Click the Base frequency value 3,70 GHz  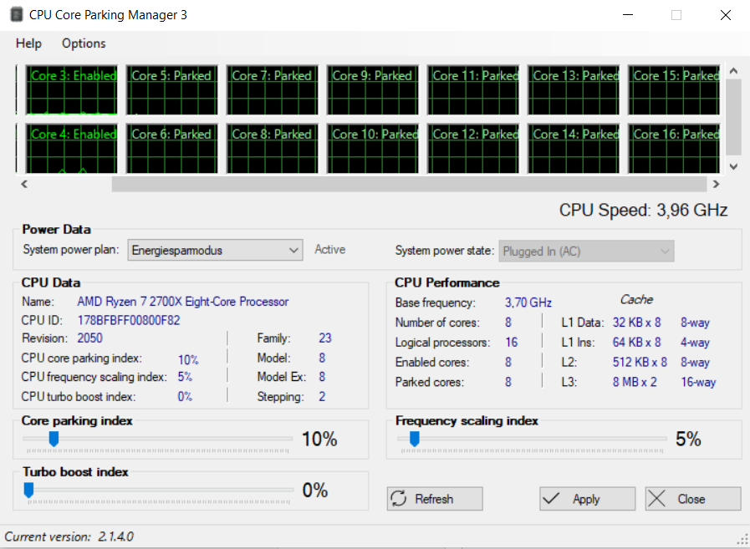(528, 302)
